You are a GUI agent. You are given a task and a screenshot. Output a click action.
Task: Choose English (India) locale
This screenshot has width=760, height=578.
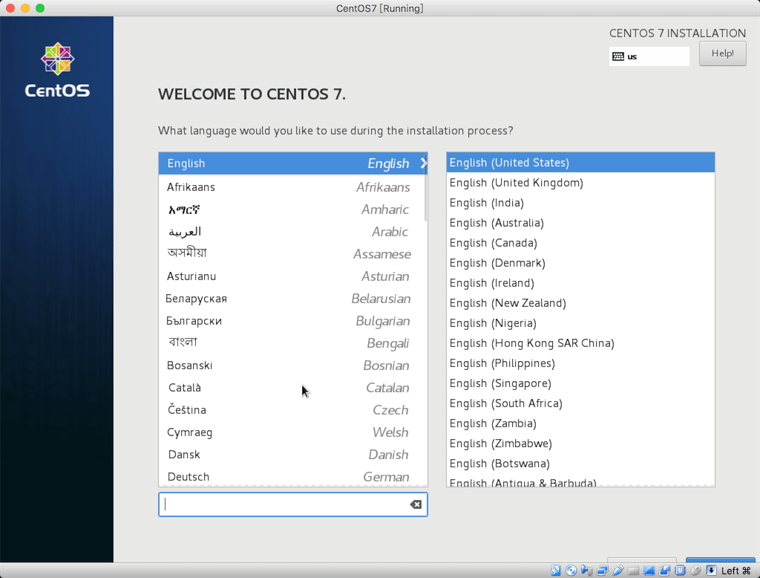580,203
